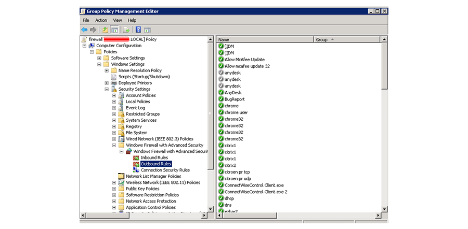The width and height of the screenshot is (468, 229).
Task: Expand the Application Control Policies node
Action: [114, 208]
